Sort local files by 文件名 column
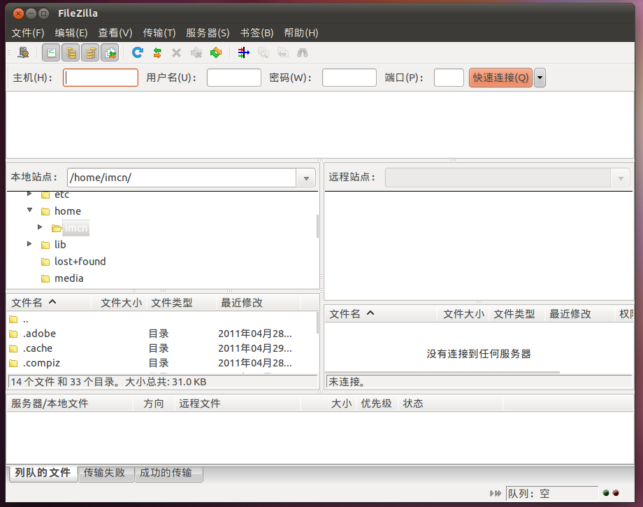643x507 pixels. pos(49,303)
